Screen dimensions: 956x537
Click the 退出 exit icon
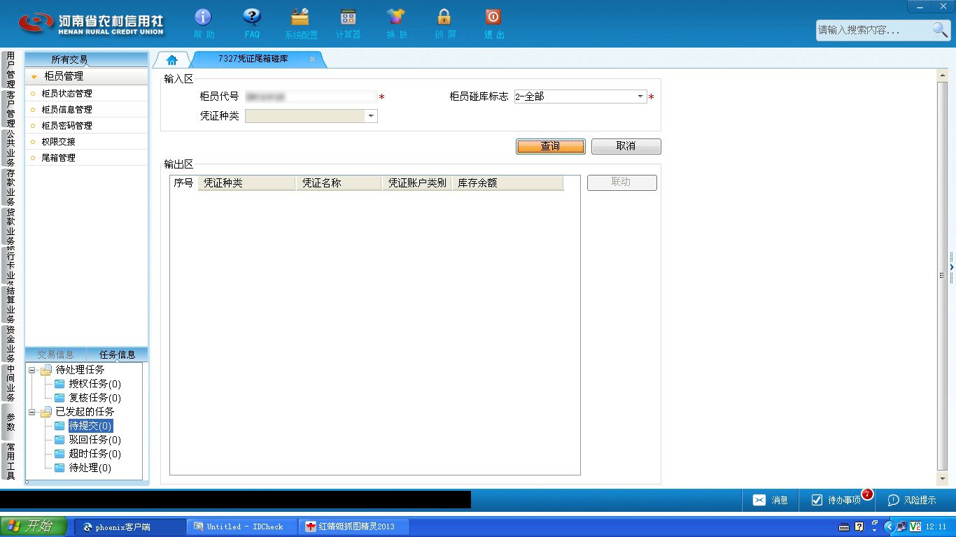[x=493, y=17]
